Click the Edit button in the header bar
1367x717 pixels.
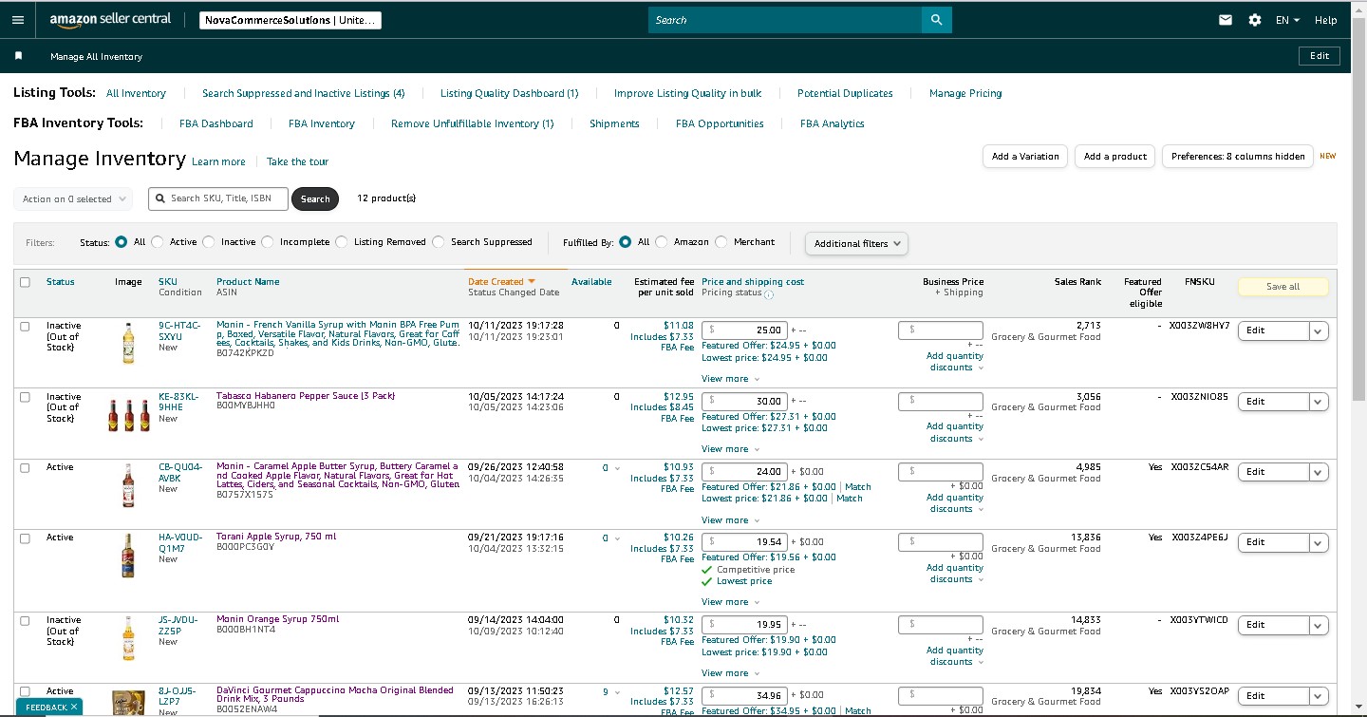1320,56
